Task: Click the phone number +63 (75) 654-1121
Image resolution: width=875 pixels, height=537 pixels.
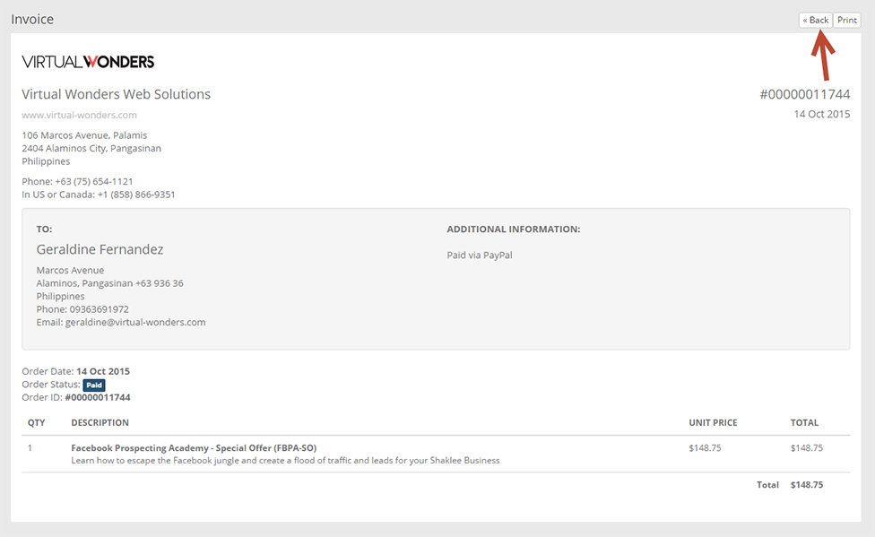Action: (94, 181)
